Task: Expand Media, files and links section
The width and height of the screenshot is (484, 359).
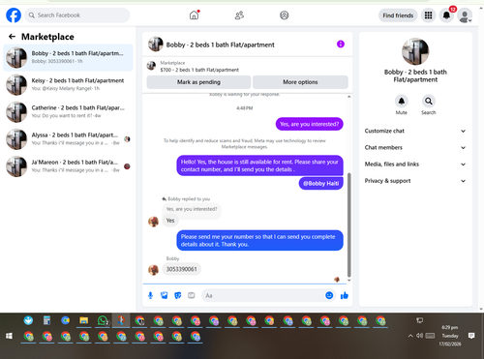Action: pos(415,165)
